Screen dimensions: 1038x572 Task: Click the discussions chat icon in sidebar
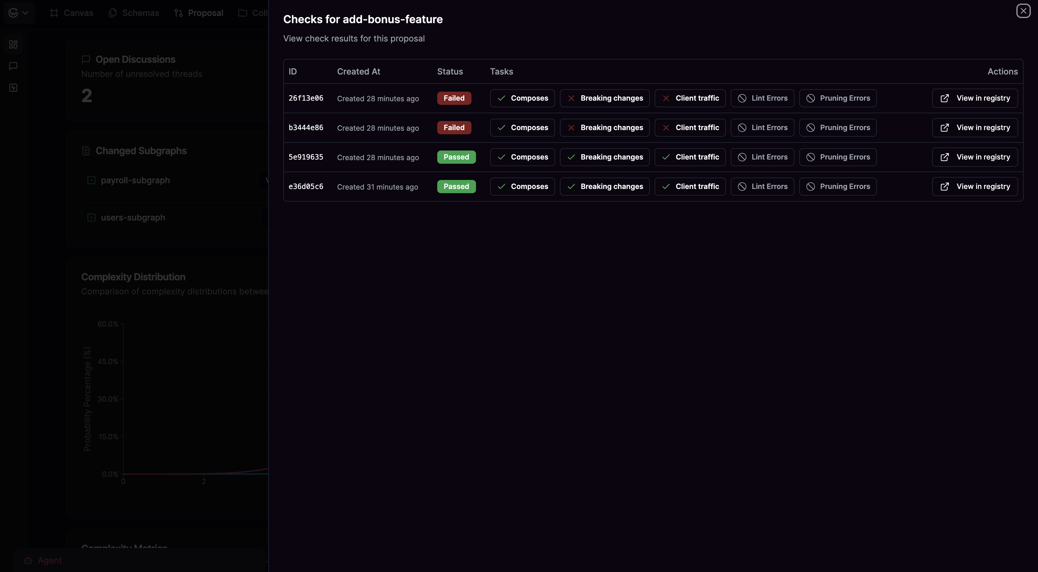click(13, 66)
